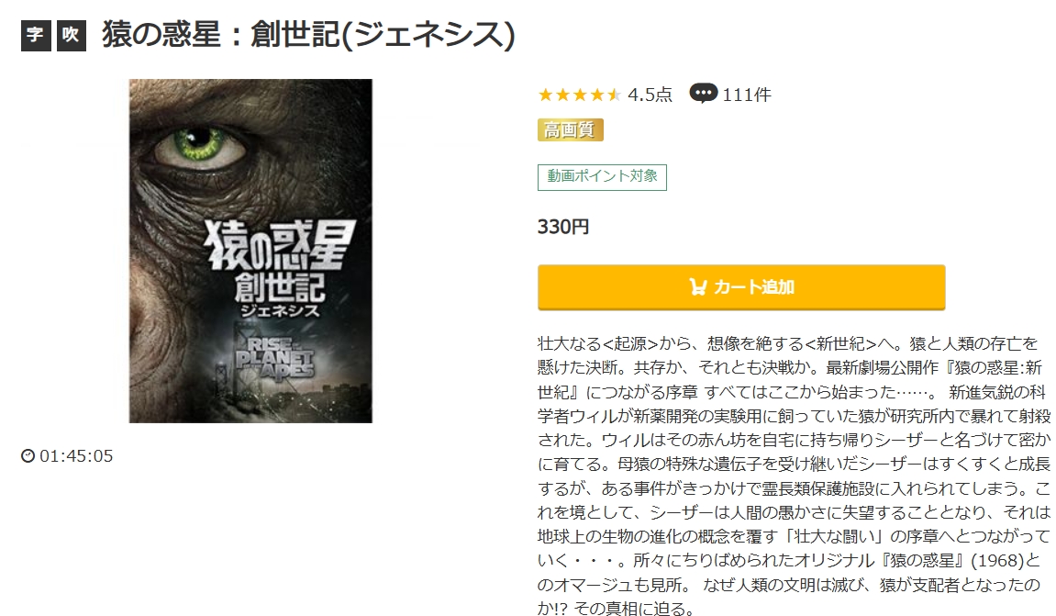The height and width of the screenshot is (616, 1056).
Task: Click the poster's green ape eye
Action: (x=199, y=143)
